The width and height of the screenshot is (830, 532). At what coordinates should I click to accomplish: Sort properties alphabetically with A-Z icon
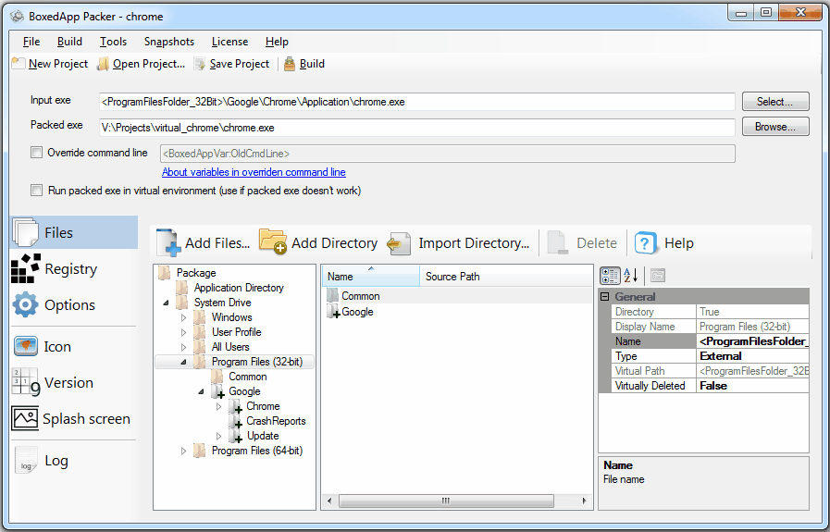(x=630, y=276)
